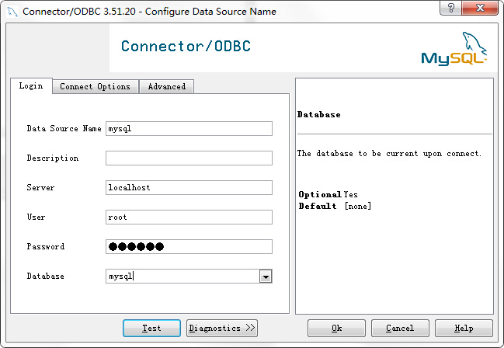Screen dimensions: 504x348
Task: Click the MySQL dolphin logo
Action: [454, 48]
